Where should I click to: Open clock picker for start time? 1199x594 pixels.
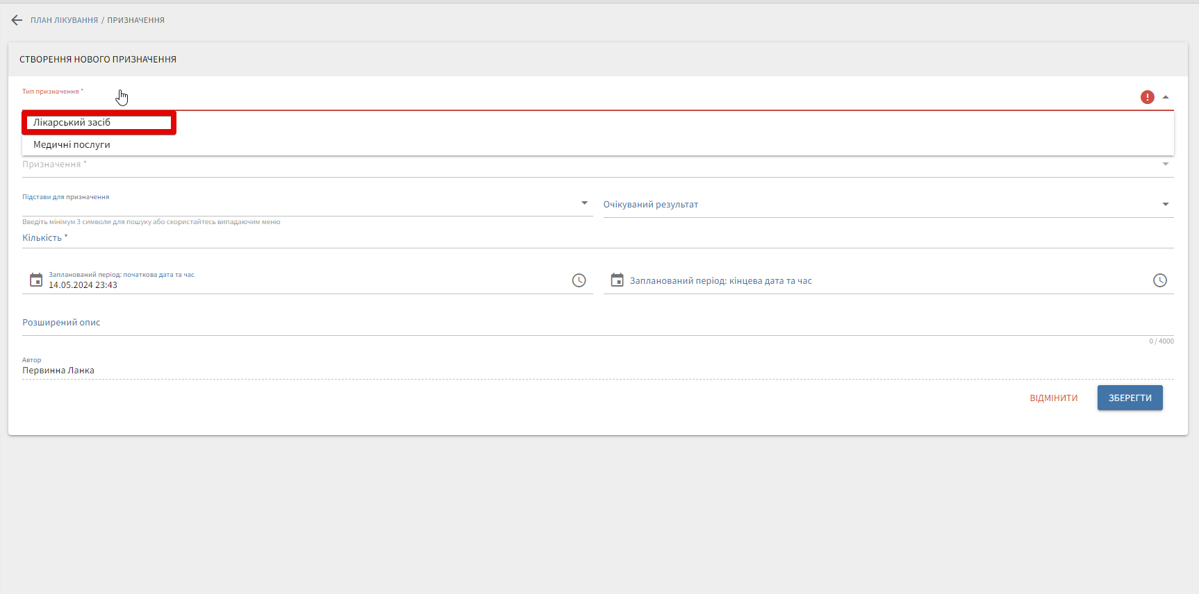579,280
